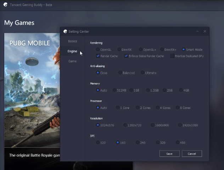Viewport: 224px width, 170px height.
Task: Click 'The original Battle Royale' description text
Action: click(x=35, y=155)
